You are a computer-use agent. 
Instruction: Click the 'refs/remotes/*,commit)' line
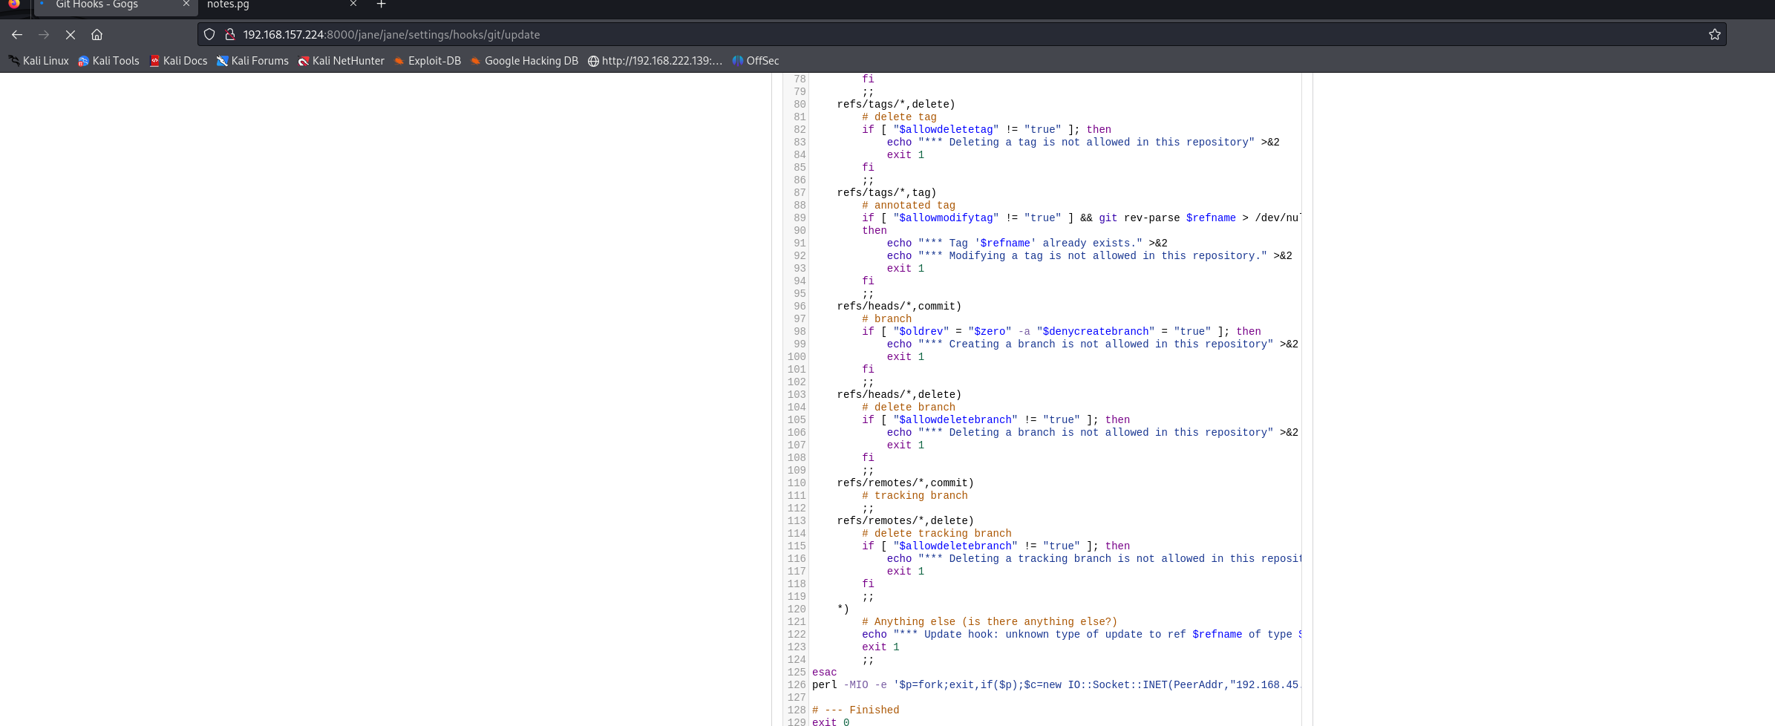point(905,483)
